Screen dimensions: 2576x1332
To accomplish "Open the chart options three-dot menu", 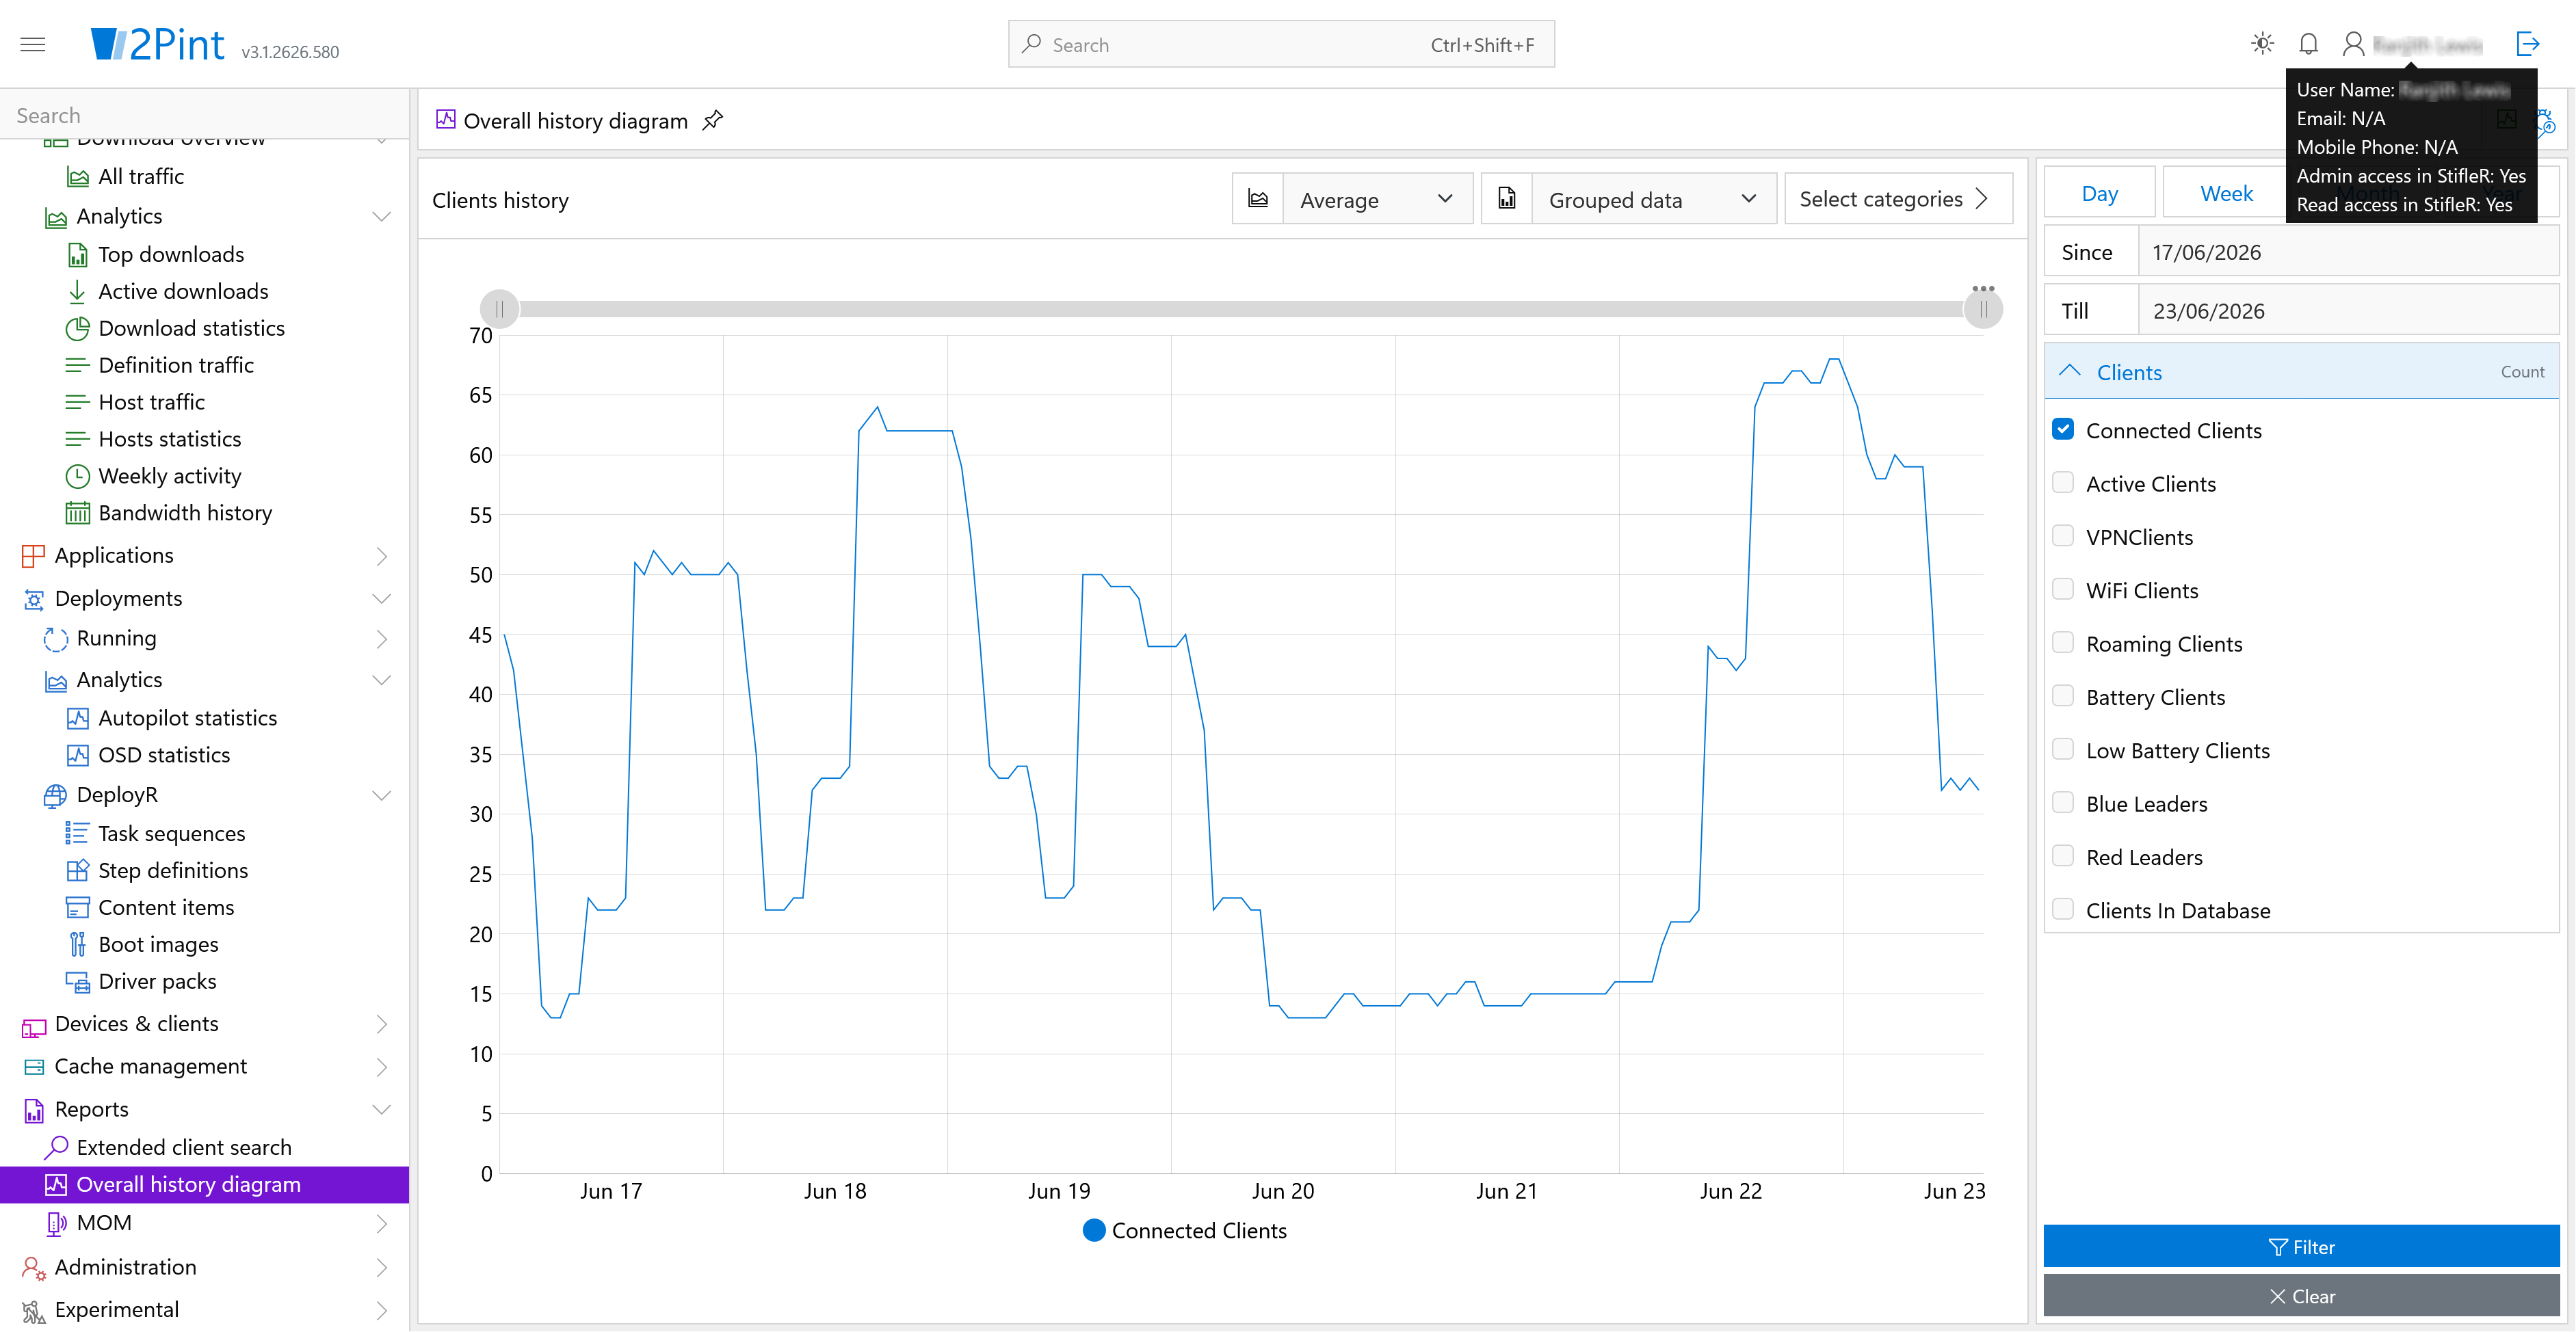I will click(1983, 288).
